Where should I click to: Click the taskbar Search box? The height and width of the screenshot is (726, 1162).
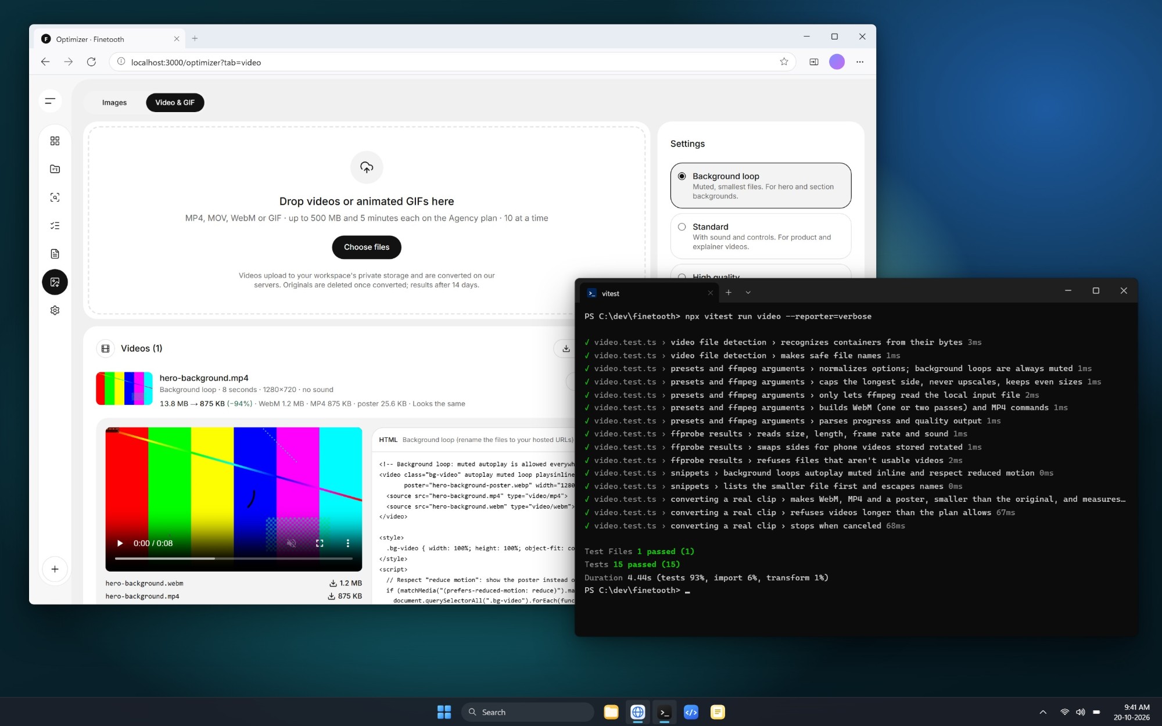pos(528,712)
